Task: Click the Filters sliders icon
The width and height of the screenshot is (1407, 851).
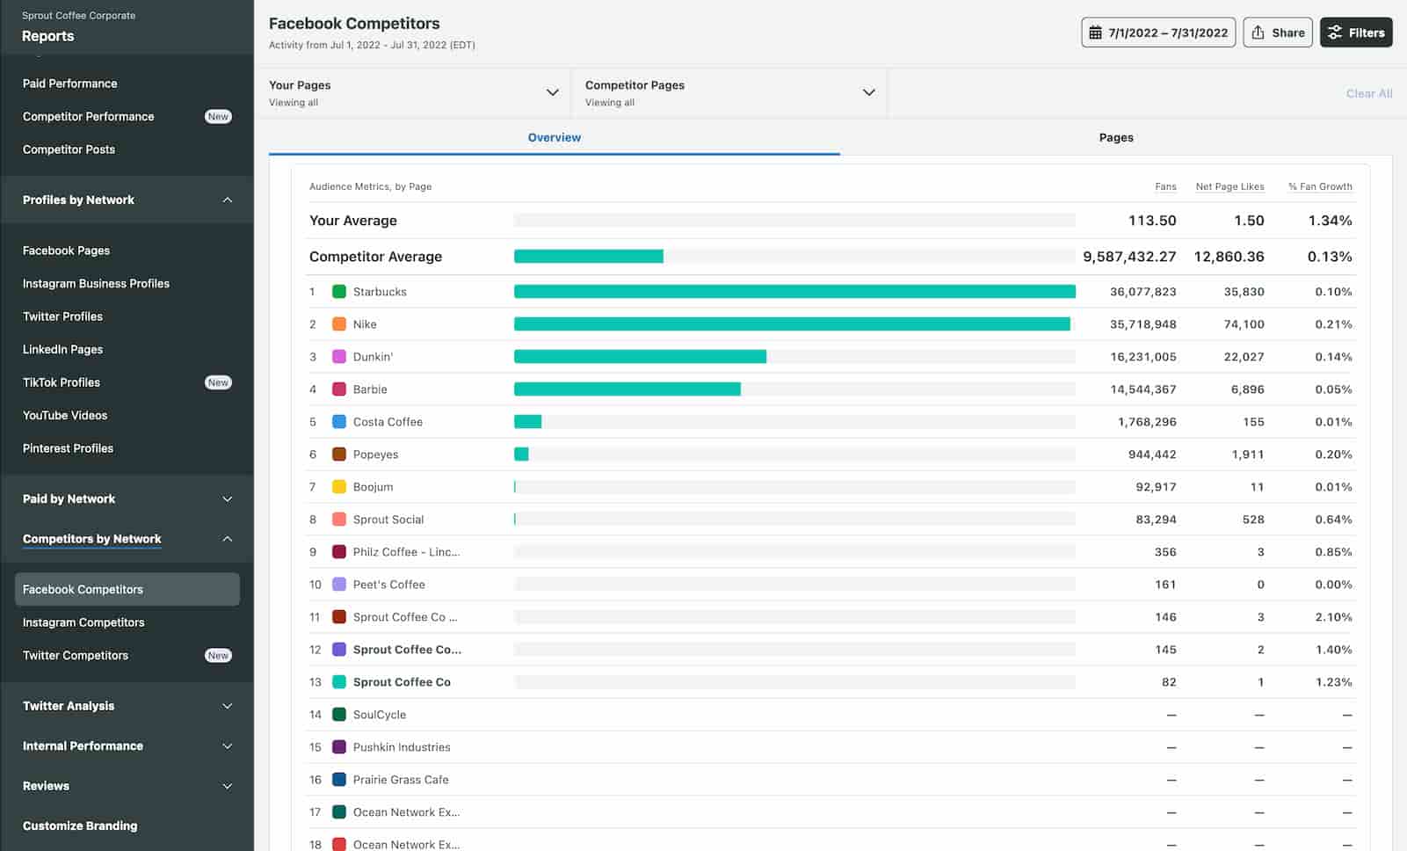Action: tap(1335, 33)
